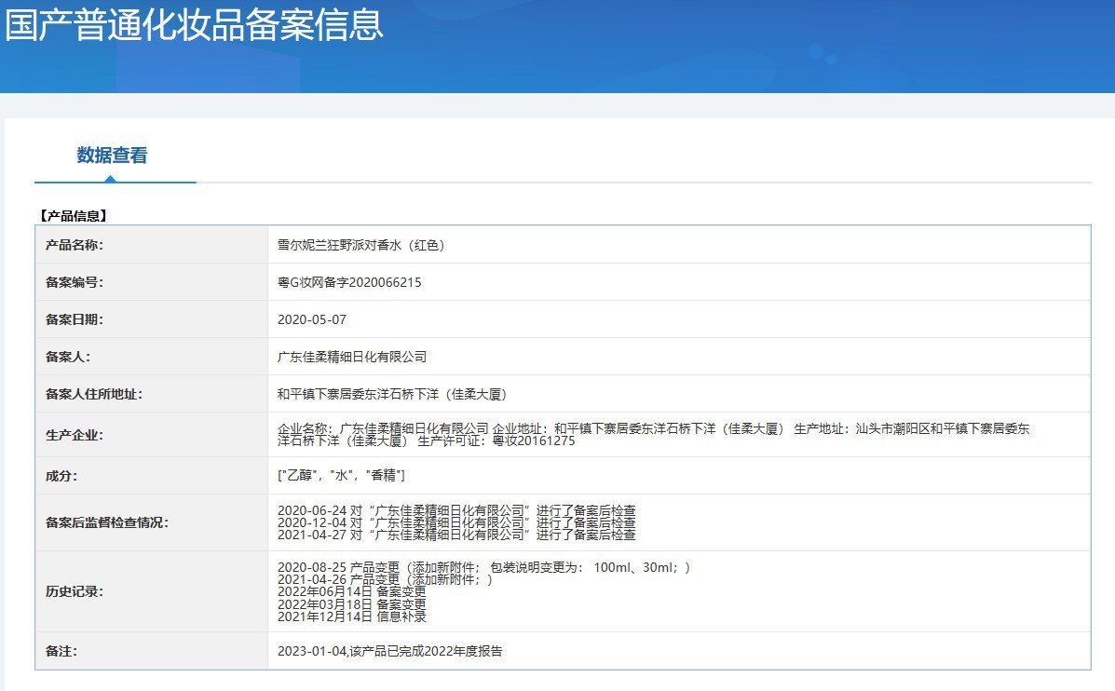This screenshot has width=1115, height=691.
Task: Click the 产品名称 label cell
Action: click(x=152, y=245)
